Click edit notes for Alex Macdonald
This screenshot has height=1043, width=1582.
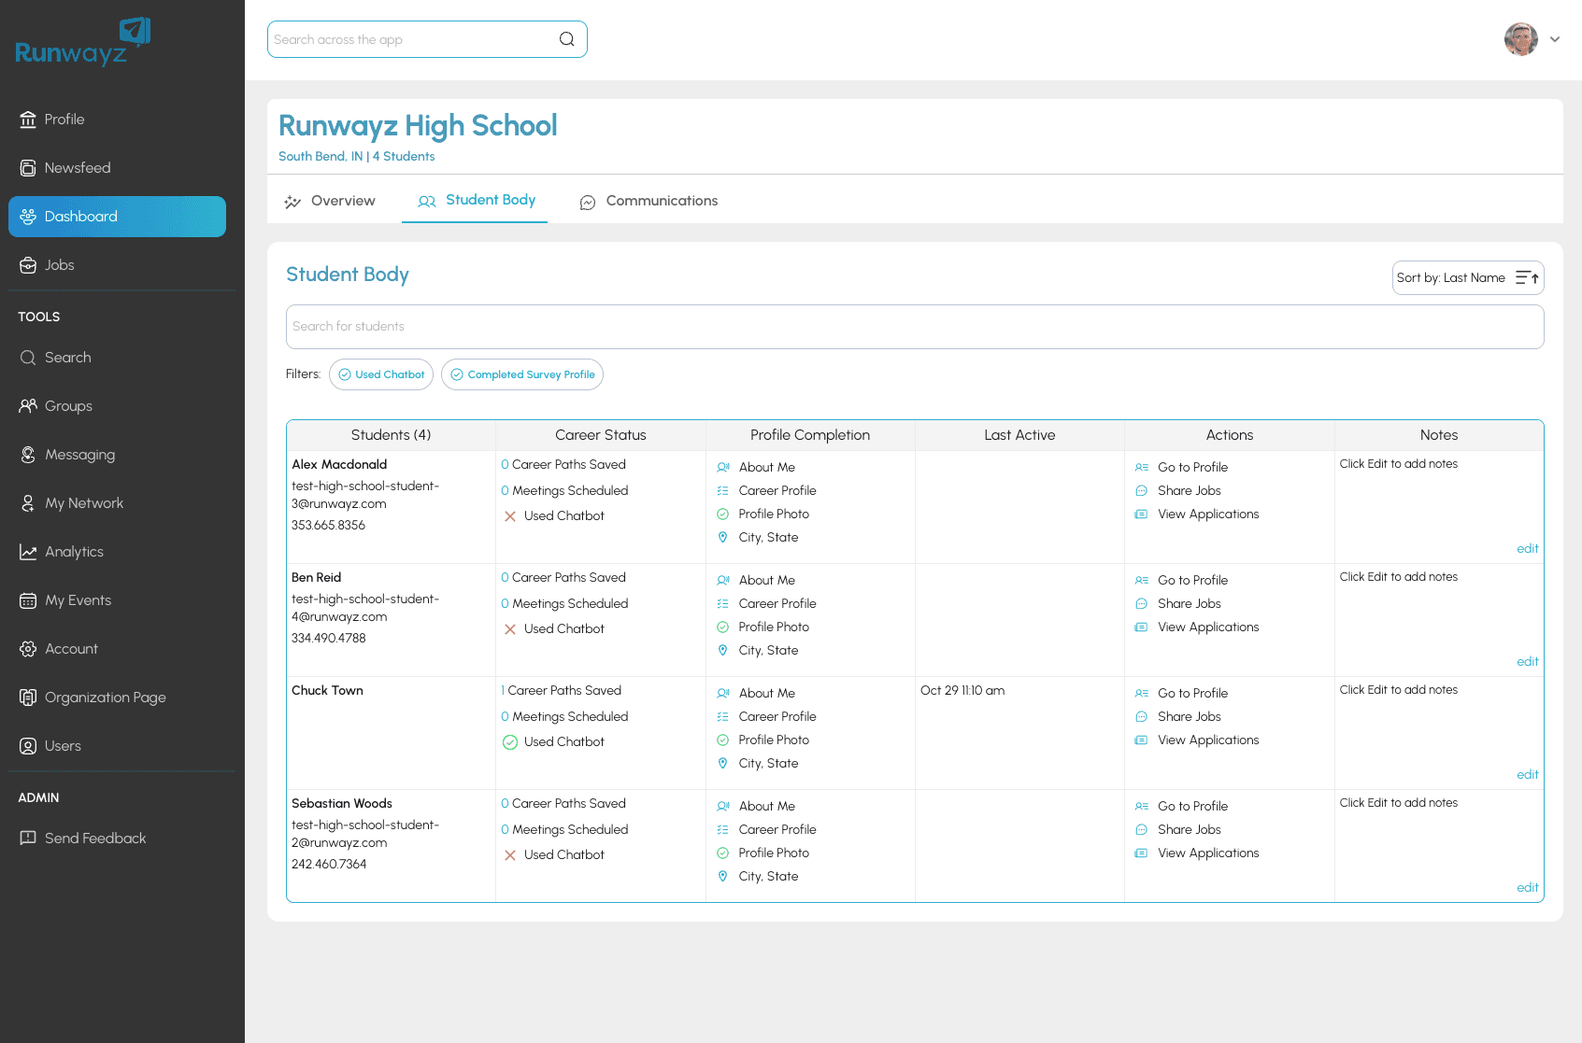(x=1527, y=549)
